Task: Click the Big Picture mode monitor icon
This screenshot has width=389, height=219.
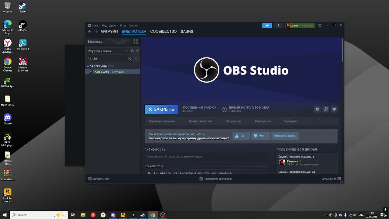Action: pyautogui.click(x=320, y=26)
